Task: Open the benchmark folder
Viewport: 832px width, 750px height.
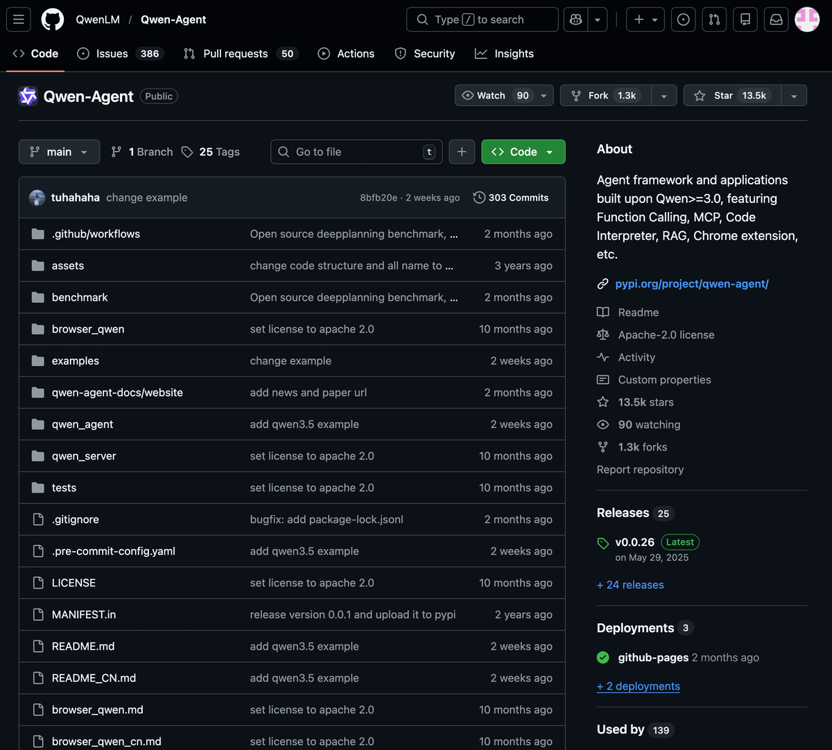Action: (80, 297)
